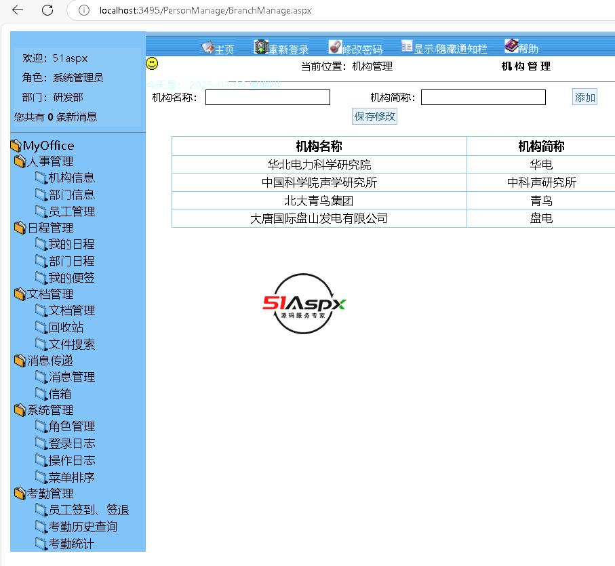
Task: Click the re-login icon beside 重新登录
Action: click(x=261, y=47)
